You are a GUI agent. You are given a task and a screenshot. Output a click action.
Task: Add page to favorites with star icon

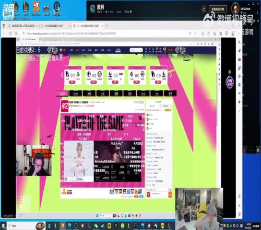[x=195, y=33]
